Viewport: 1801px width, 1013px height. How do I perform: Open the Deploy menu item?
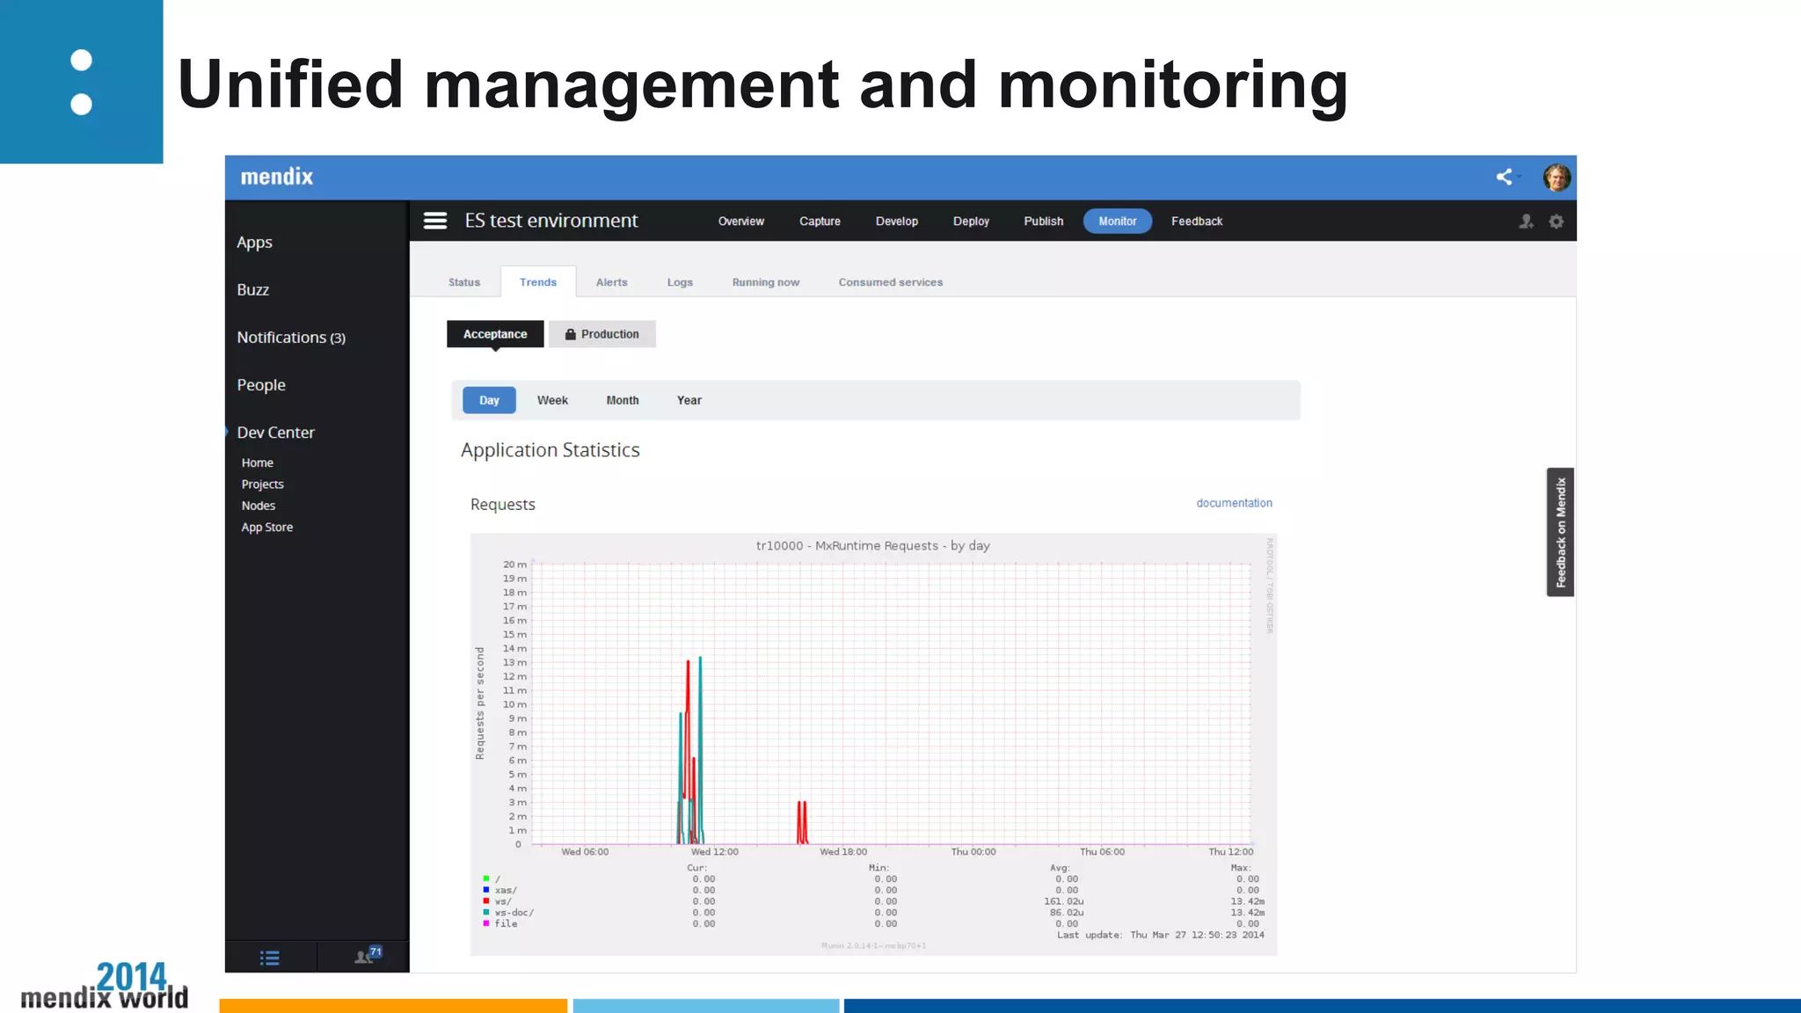point(971,222)
